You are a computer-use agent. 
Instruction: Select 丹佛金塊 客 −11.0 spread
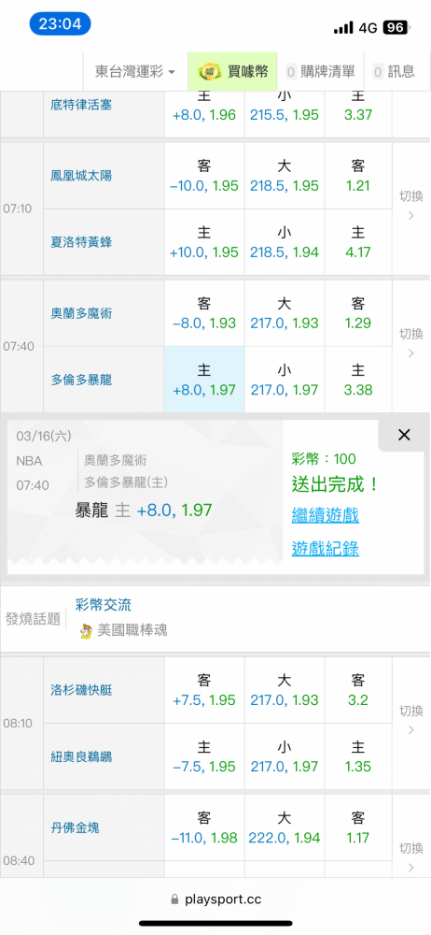coord(204,827)
